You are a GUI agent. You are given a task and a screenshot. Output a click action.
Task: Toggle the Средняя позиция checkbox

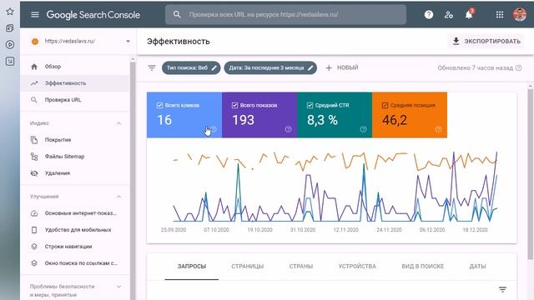385,106
